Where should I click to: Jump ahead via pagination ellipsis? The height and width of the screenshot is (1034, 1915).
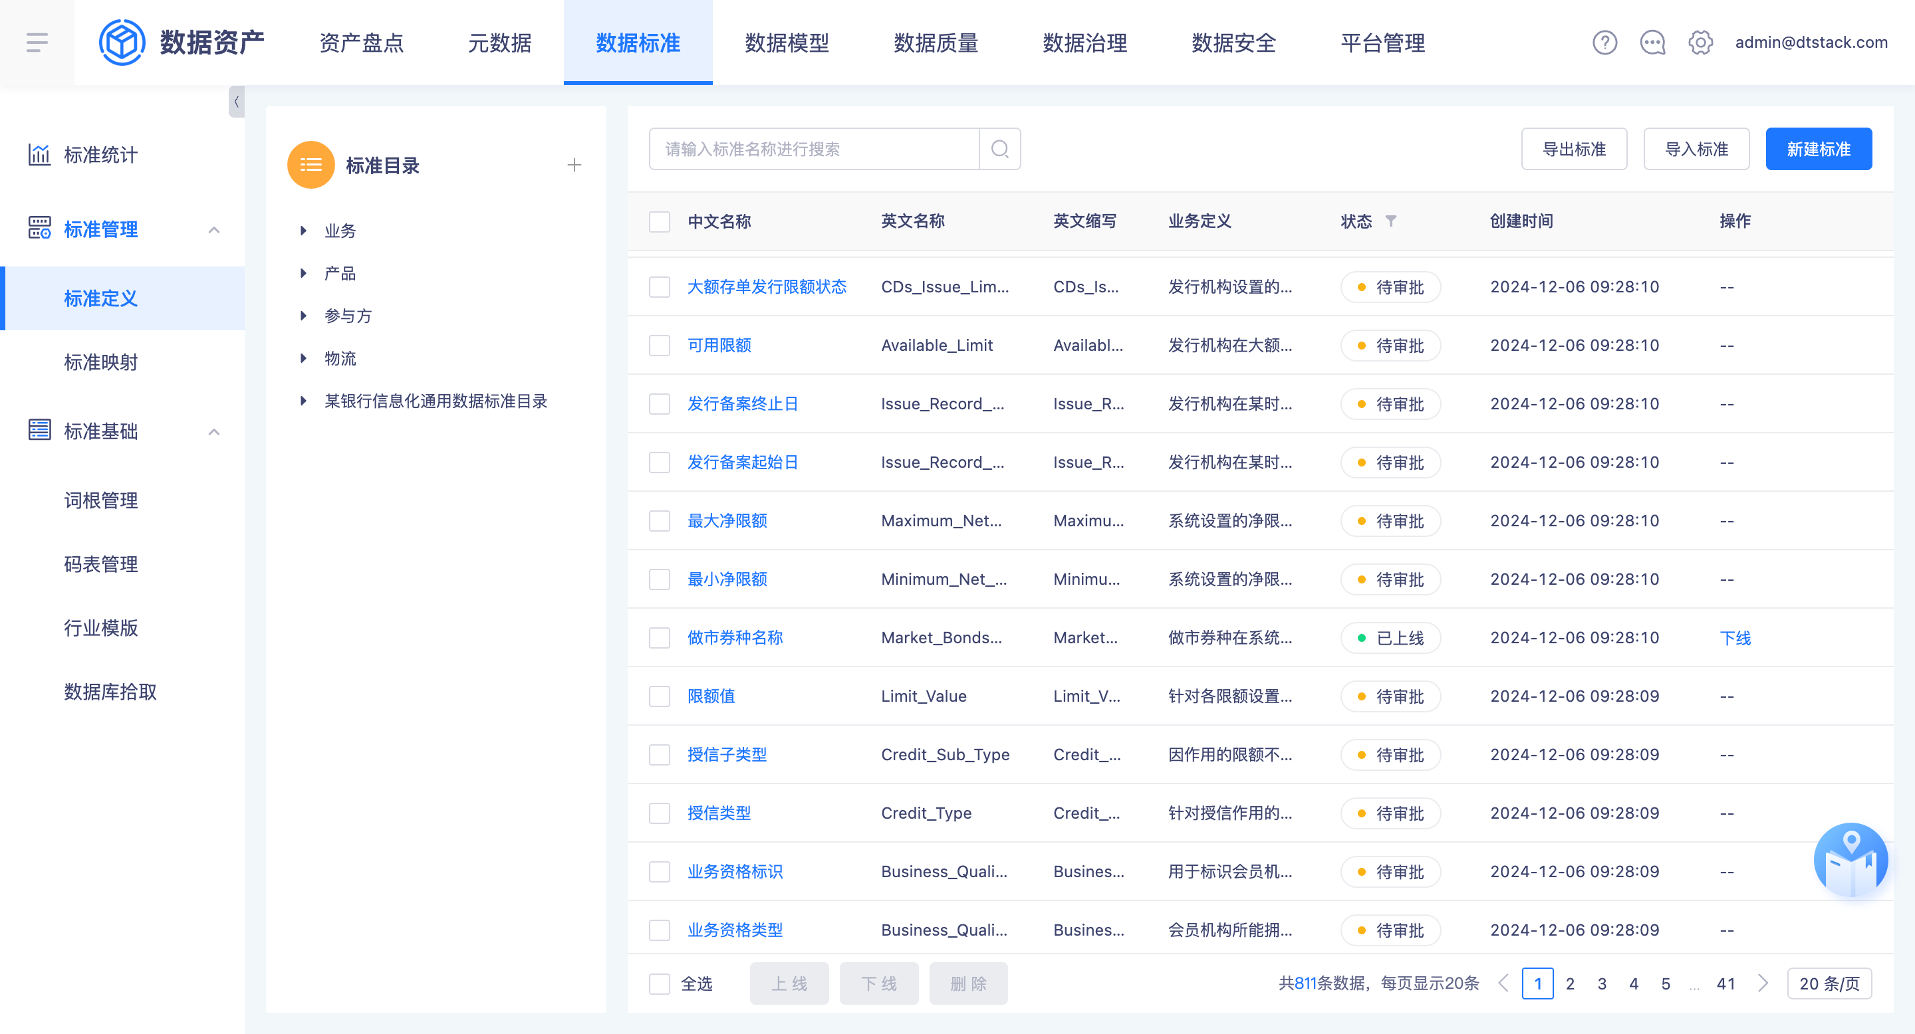pos(1694,986)
